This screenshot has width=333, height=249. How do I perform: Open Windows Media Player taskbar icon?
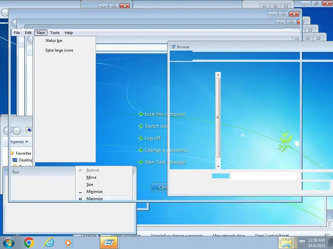coord(69,243)
